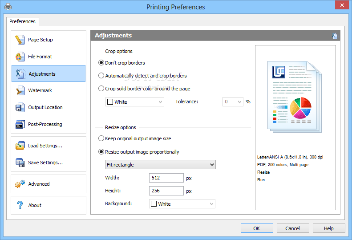This screenshot has height=240, width=352.
Task: Click the Watermark icon in sidebar
Action: tap(20, 90)
